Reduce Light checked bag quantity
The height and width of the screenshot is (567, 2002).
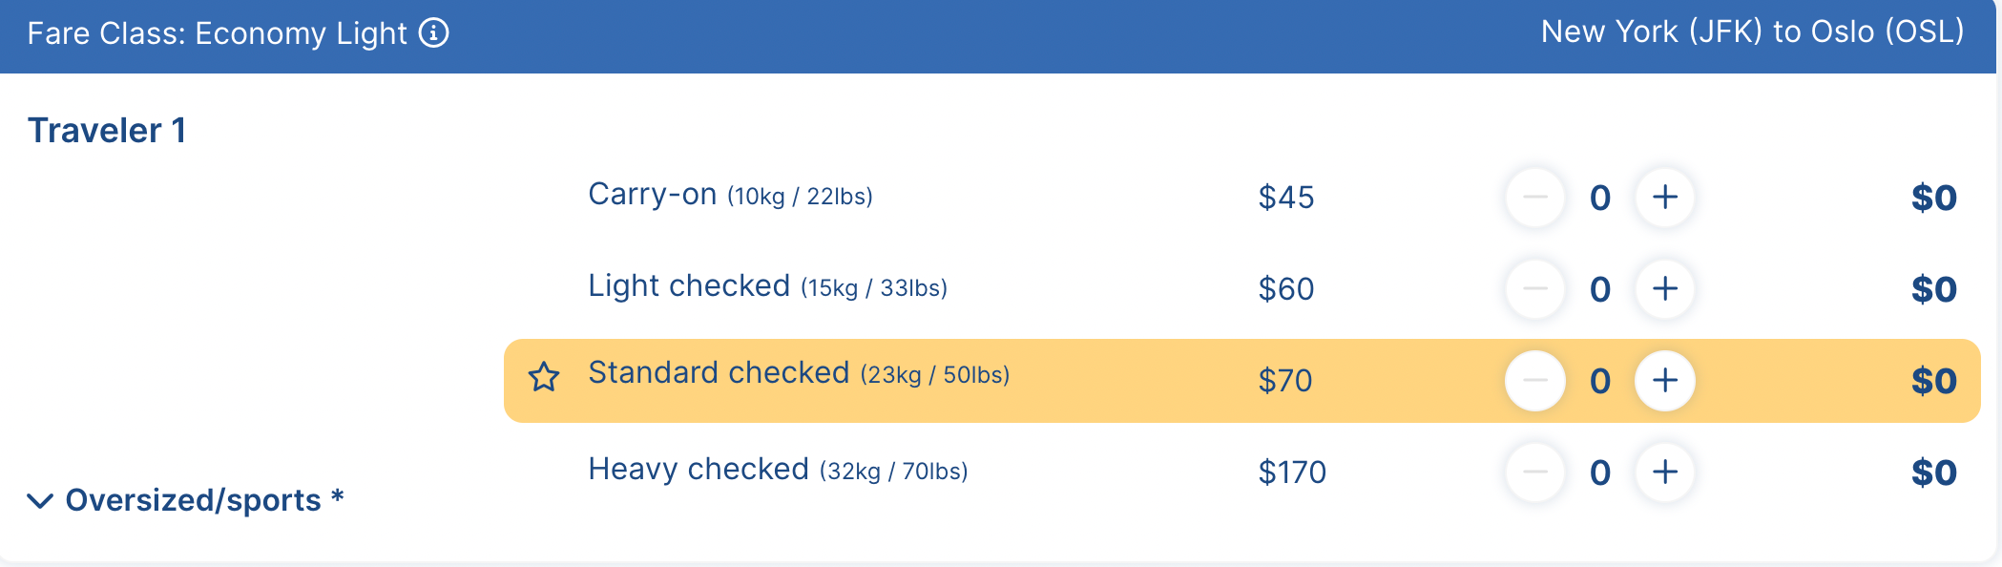click(1535, 289)
